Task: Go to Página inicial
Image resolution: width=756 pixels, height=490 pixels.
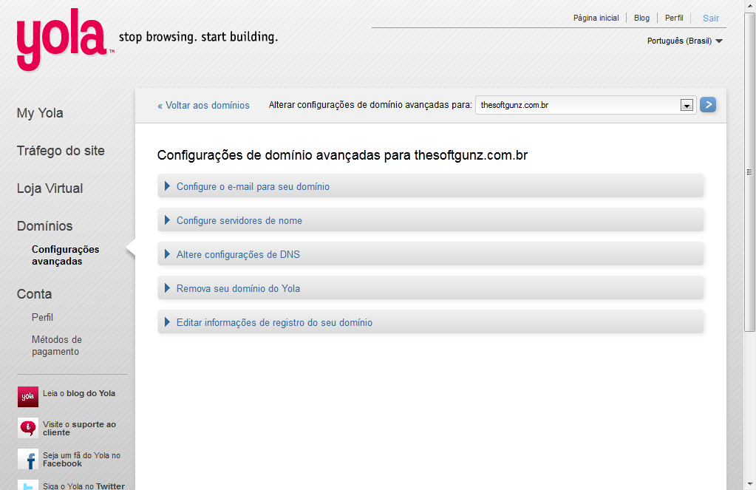Action: click(596, 18)
